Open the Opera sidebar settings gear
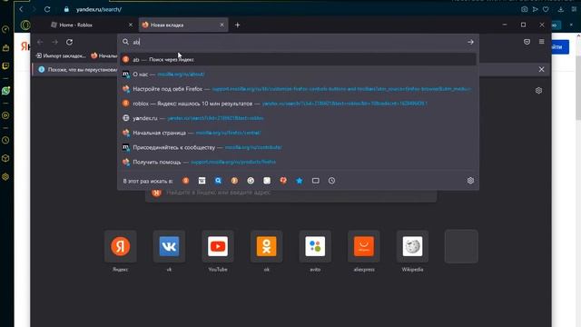The width and height of the screenshot is (581, 327). click(x=5, y=177)
